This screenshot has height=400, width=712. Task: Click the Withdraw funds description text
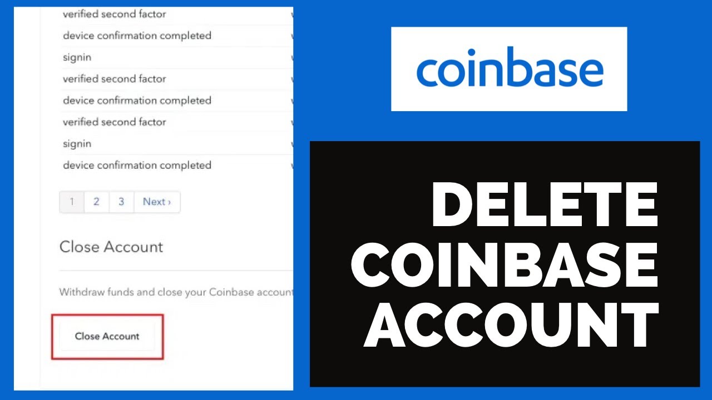point(176,292)
